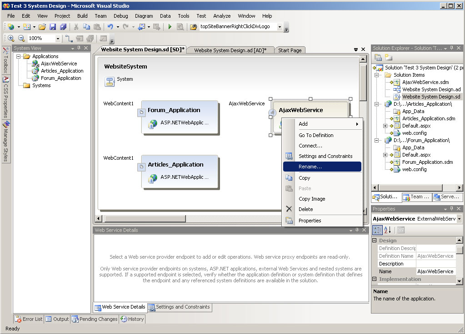Viewport: 465px width, 334px height.
Task: Open the Properties object selector dropdown
Action: click(x=459, y=219)
